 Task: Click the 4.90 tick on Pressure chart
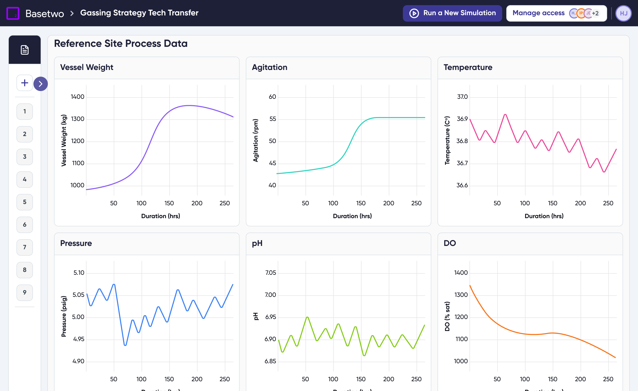coord(78,361)
